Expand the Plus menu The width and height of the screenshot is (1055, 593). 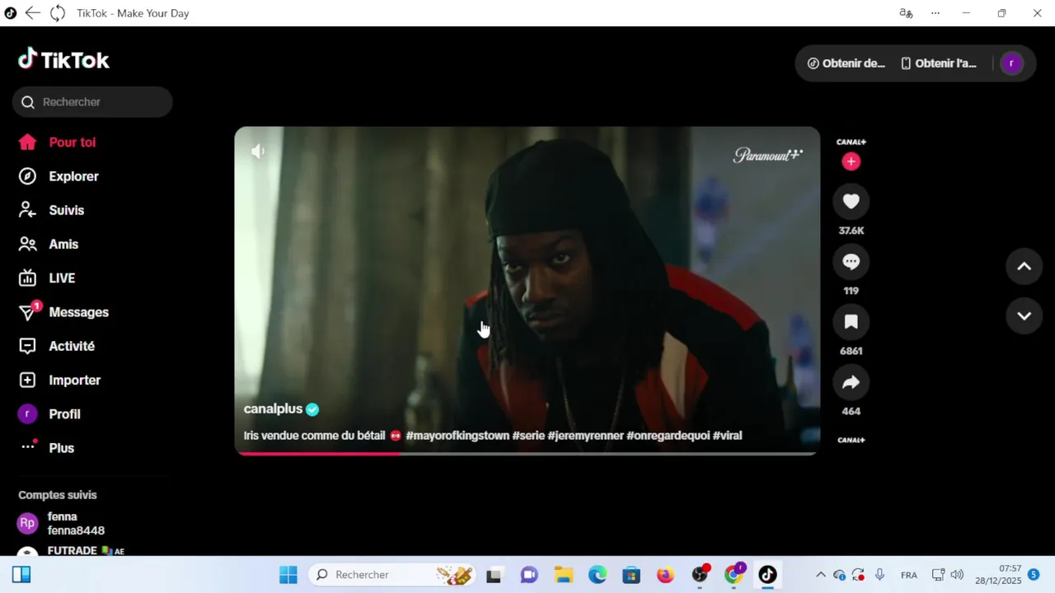click(x=46, y=448)
